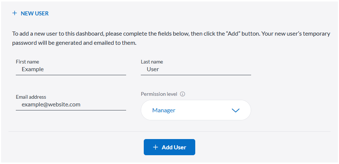Collapse the NEW USER section header
Viewport: 339px width, 164px height.
(35, 13)
